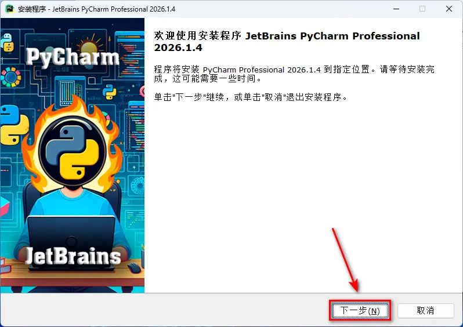463x327 pixels.
Task: Click the heading 欢迎使用安装程序 JetBrains PyCharm Professional
Action: point(287,41)
